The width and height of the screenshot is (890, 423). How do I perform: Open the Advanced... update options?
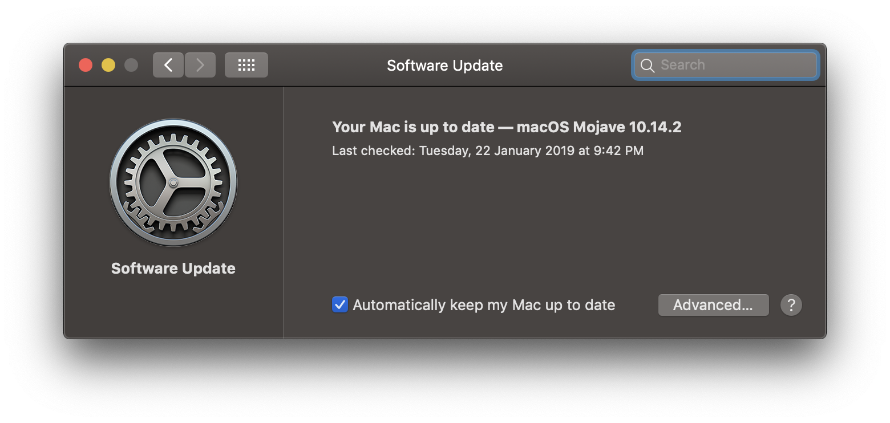point(713,305)
